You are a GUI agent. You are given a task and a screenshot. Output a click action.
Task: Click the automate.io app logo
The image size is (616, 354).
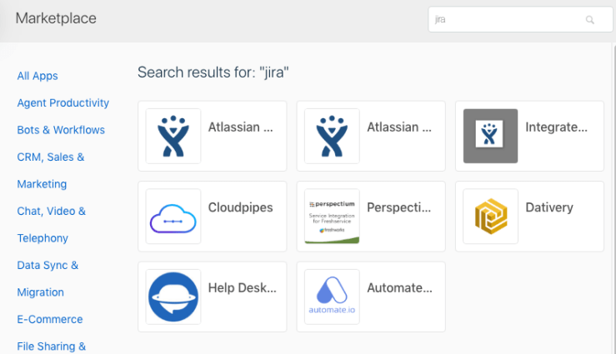coord(332,297)
